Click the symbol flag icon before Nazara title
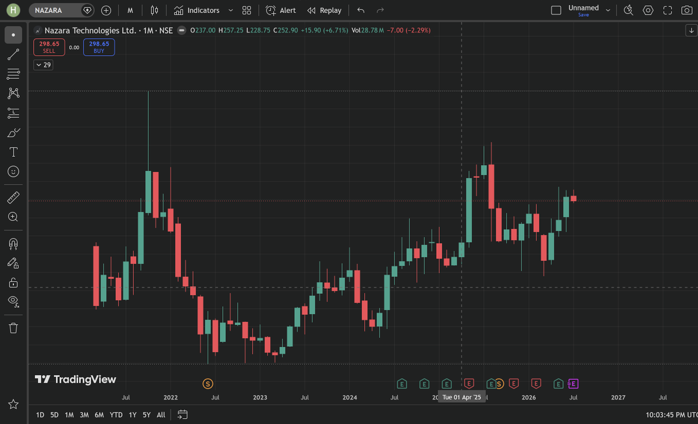This screenshot has height=424, width=698. click(x=38, y=31)
